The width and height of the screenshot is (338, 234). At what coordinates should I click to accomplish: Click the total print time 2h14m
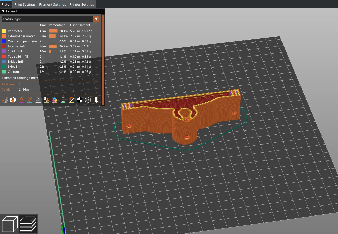click(x=24, y=89)
